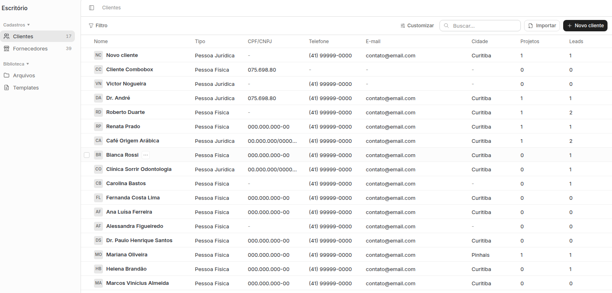Open the Alessandra Figueiredo row
Image resolution: width=612 pixels, height=293 pixels.
(x=346, y=226)
